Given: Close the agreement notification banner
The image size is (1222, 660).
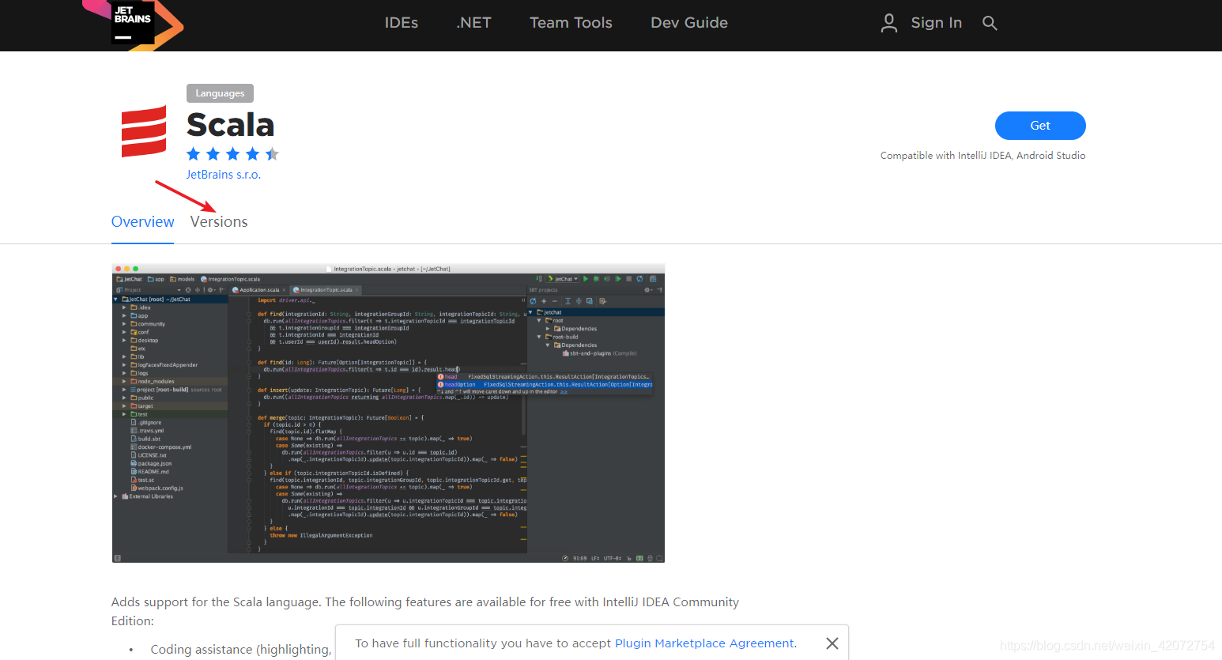Looking at the screenshot, I should (832, 643).
